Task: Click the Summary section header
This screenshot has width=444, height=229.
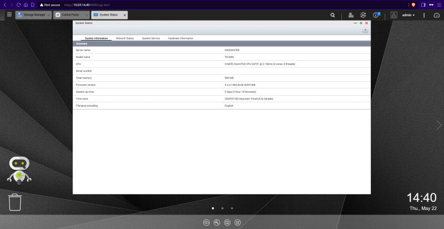Action: [221, 44]
